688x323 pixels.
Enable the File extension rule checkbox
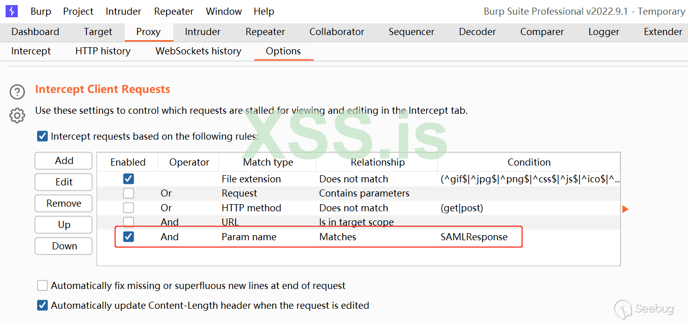click(x=129, y=179)
